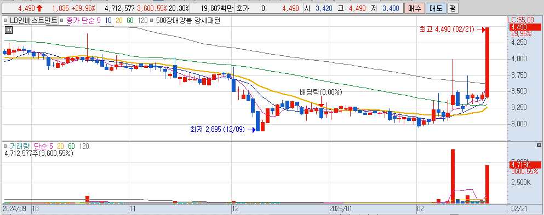Click the 20.30% turnover value
Image resolution: width=544 pixels, height=215 pixels.
tap(179, 8)
